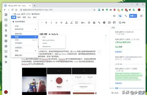Open search in the left sidebar

6,15
